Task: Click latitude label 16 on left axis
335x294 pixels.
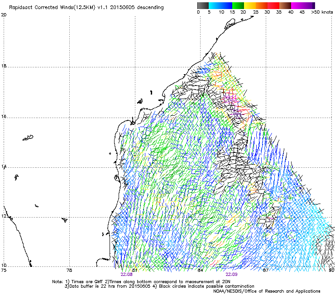Action: [x=4, y=117]
